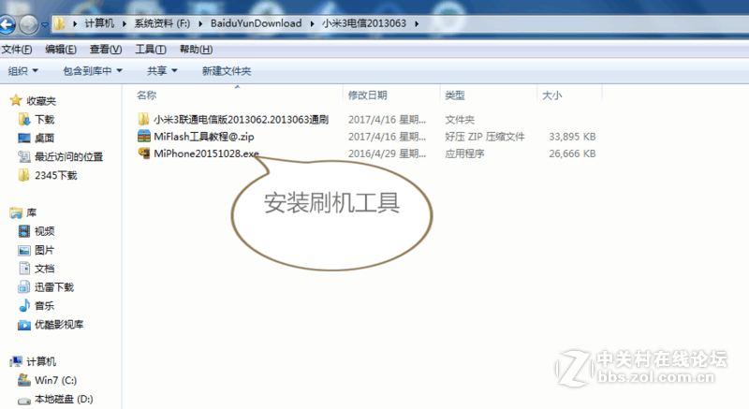This screenshot has height=409, width=749.
Task: Select 计算机 in the address breadcrumb
Action: (x=99, y=23)
